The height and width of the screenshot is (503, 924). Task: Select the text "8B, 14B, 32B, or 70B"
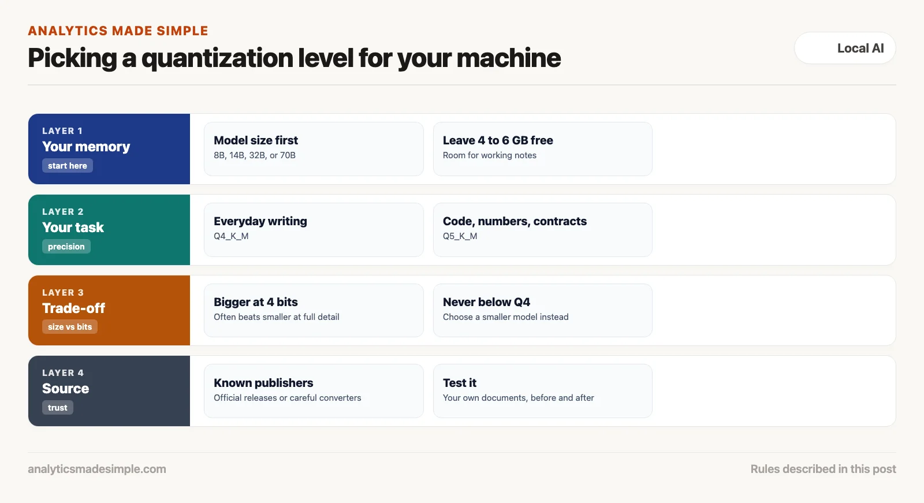[255, 155]
